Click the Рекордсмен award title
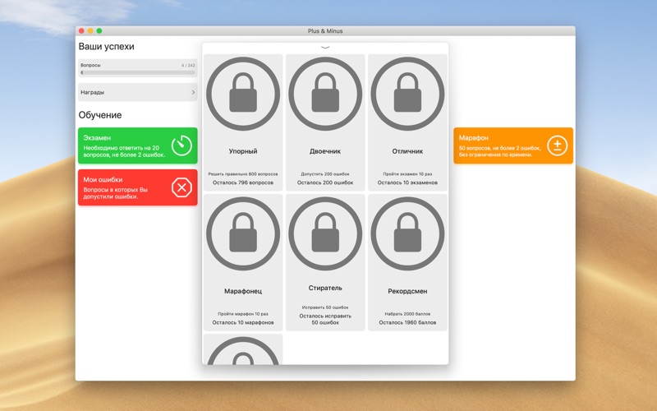 407,291
